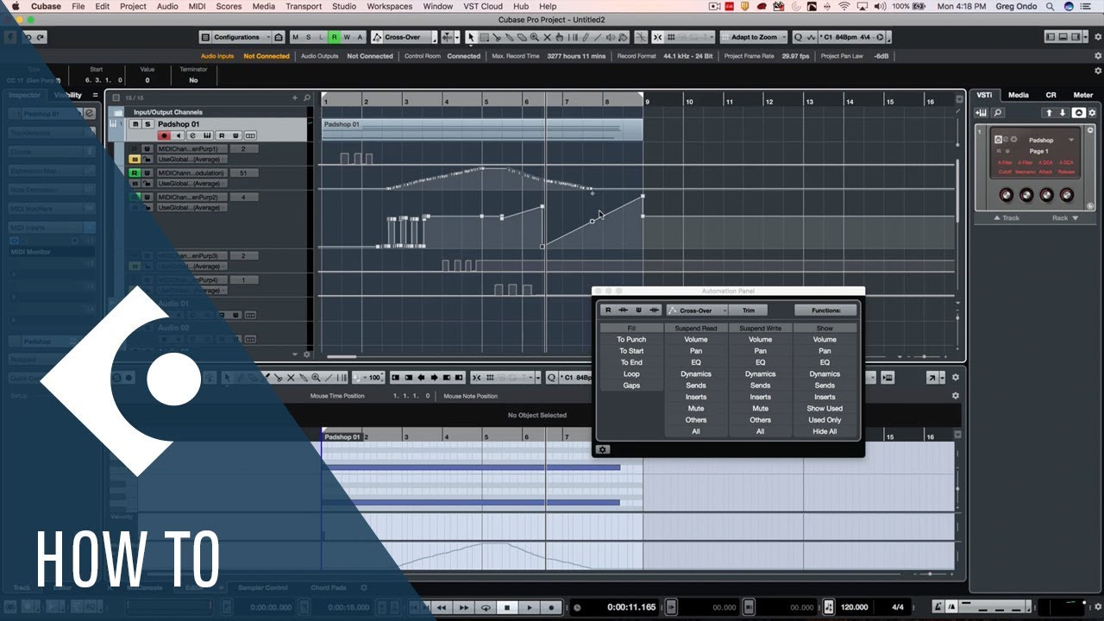This screenshot has width=1104, height=621.
Task: Open the Transport menu
Action: [x=304, y=6]
